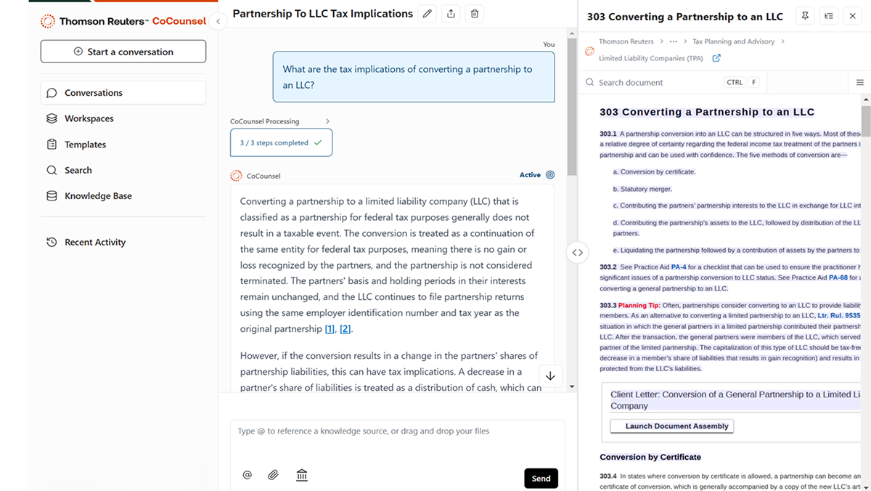The width and height of the screenshot is (871, 491).
Task: Toggle the panel resize handle with arrows
Action: click(577, 253)
